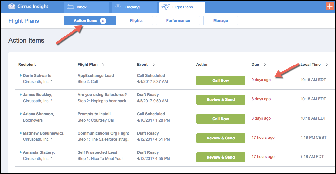
Task: Click Review & Send for James Buckley
Action: 221,100
